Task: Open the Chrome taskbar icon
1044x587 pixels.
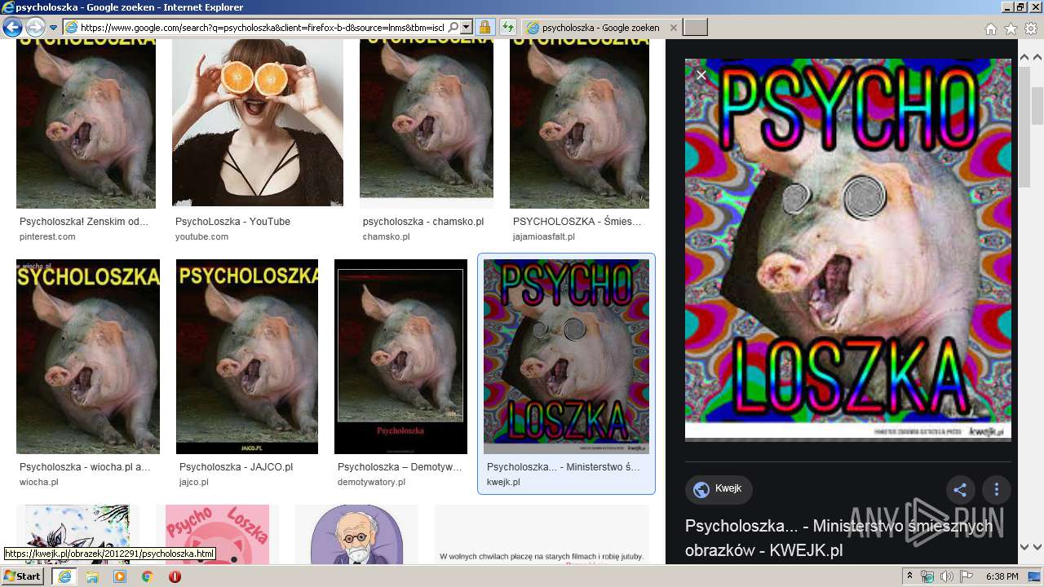Action: tap(148, 576)
